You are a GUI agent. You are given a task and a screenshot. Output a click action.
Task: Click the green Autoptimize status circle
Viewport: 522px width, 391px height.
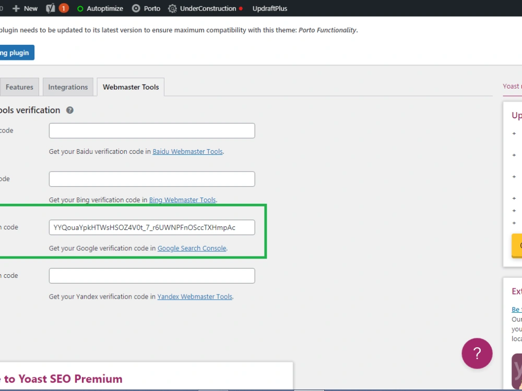point(80,9)
